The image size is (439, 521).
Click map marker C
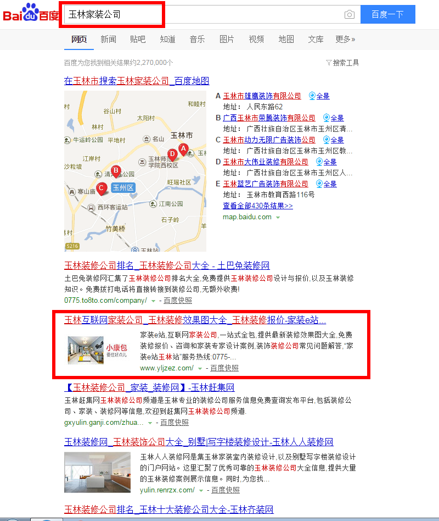102,189
